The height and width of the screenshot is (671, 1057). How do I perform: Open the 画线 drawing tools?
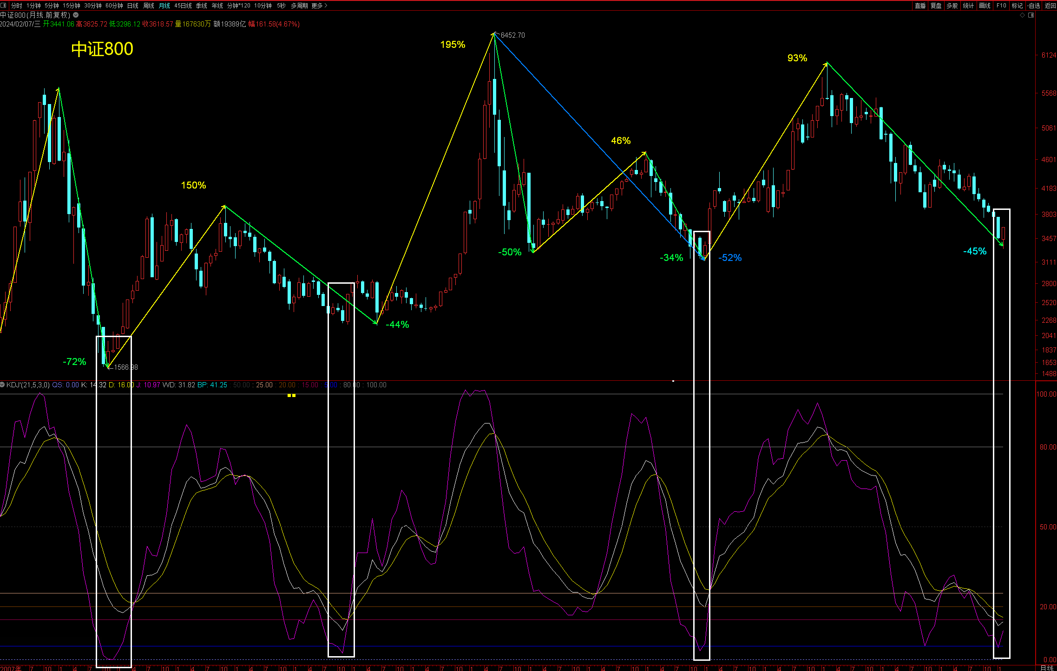(985, 6)
